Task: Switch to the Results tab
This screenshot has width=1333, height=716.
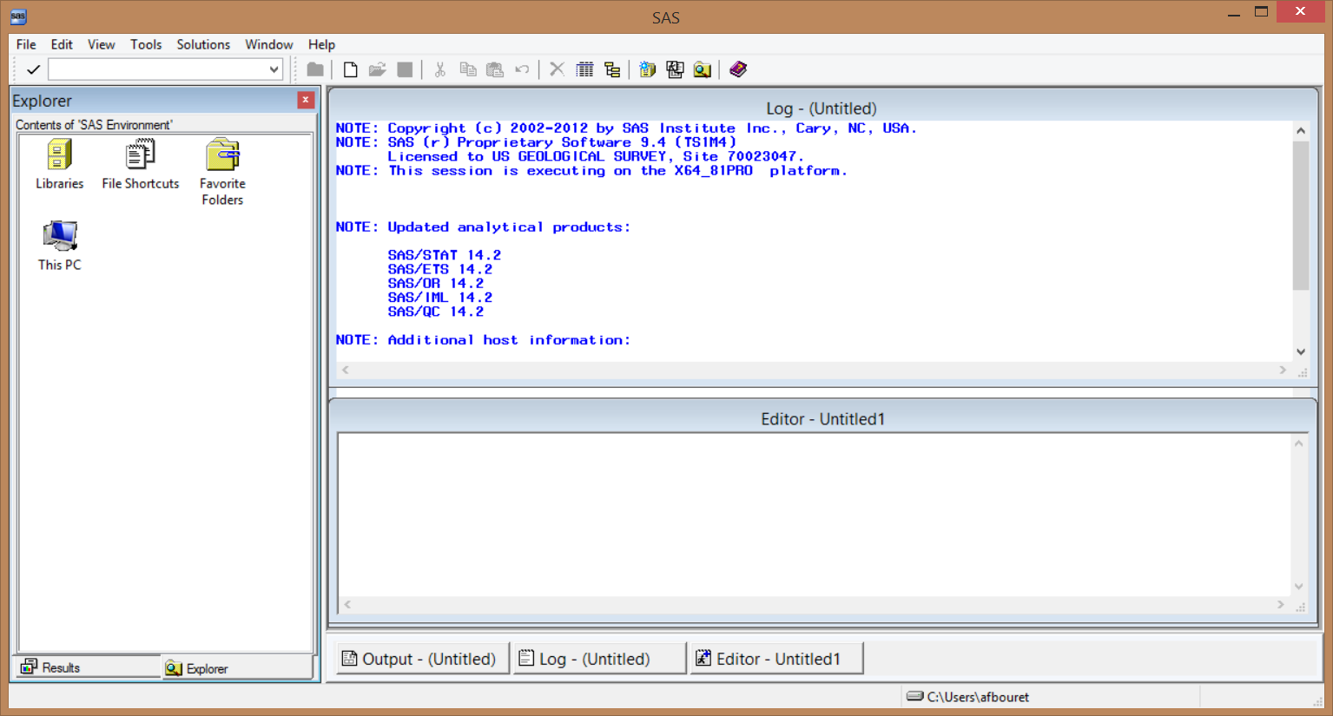Action: click(x=87, y=667)
